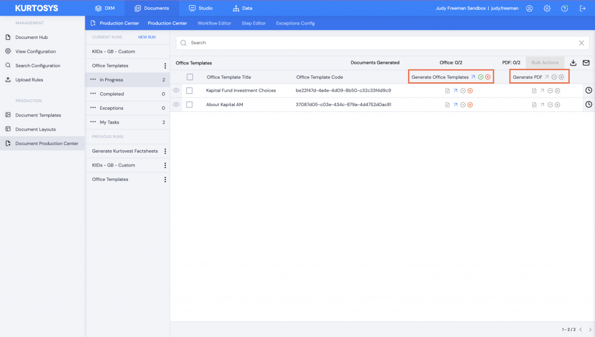Click Office approve icon for About Kapital AM

(x=463, y=105)
